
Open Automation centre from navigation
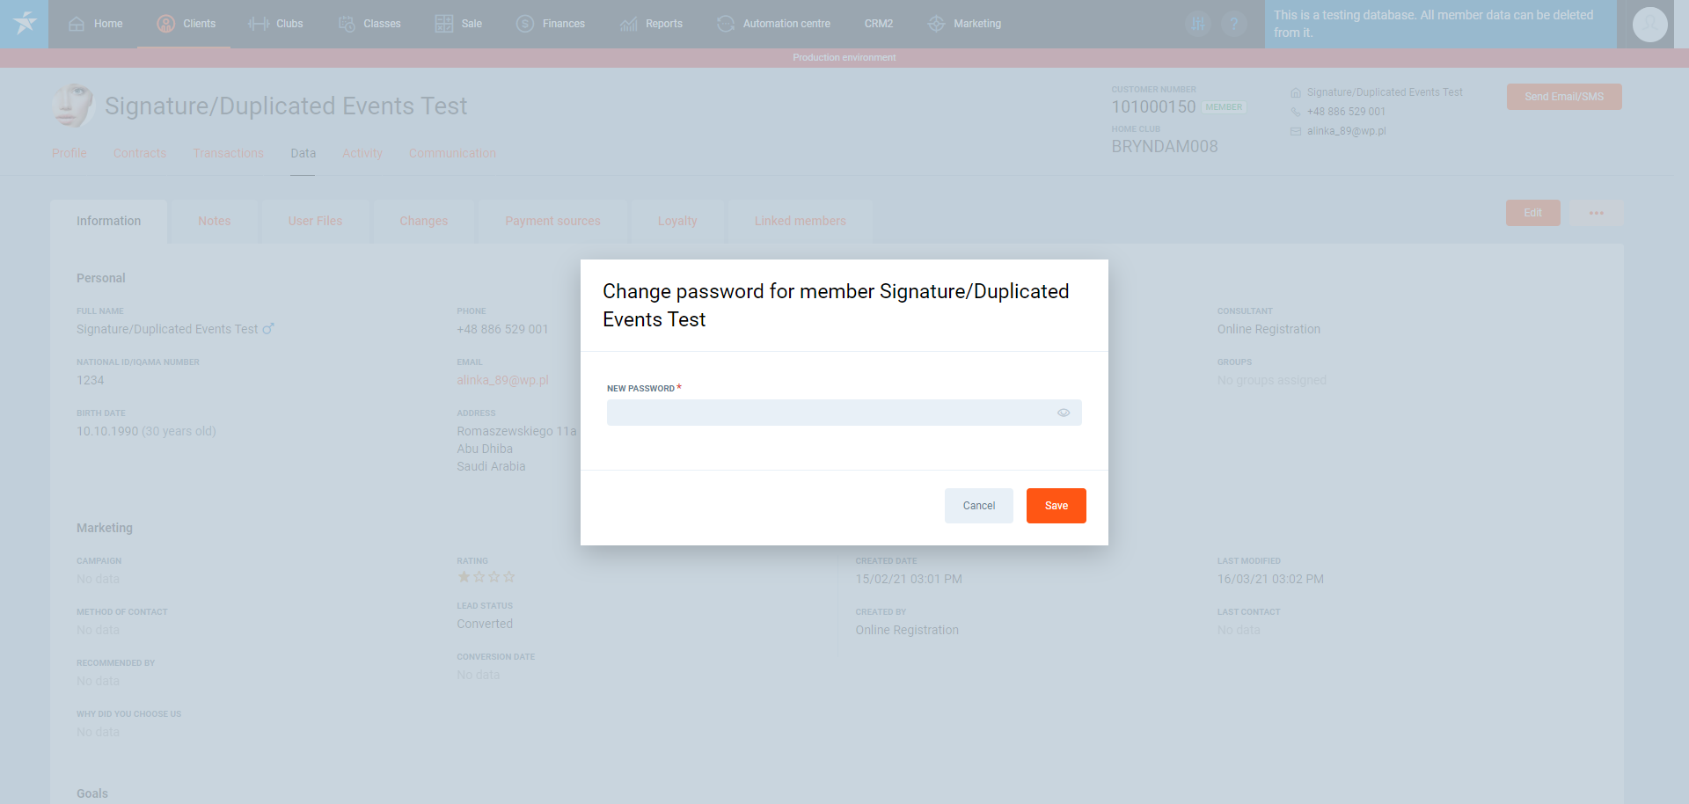(x=774, y=24)
